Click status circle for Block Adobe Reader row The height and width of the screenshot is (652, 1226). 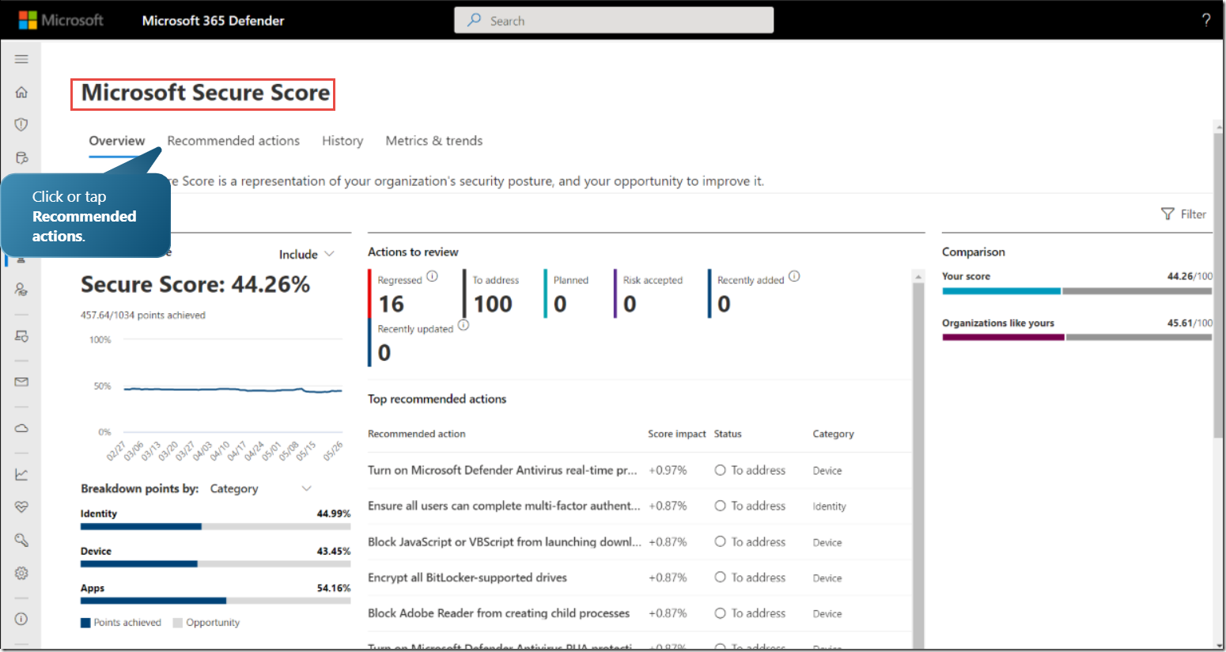(x=720, y=613)
